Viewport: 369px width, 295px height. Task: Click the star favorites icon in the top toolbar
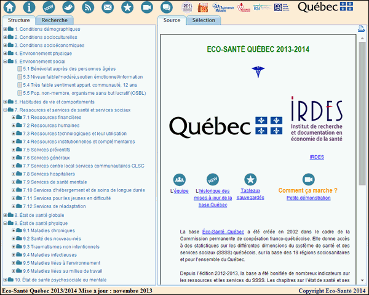(127, 7)
